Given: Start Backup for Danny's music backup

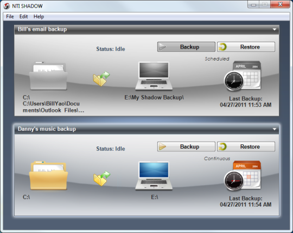Looking at the screenshot, I should coord(186,147).
